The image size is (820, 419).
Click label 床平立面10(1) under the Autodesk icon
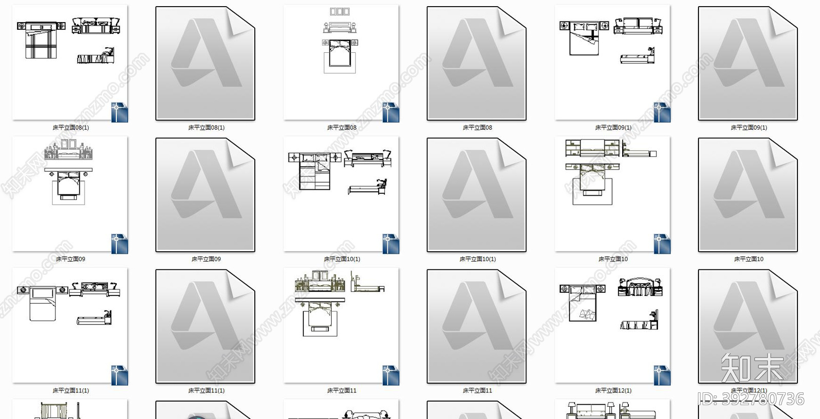point(477,259)
